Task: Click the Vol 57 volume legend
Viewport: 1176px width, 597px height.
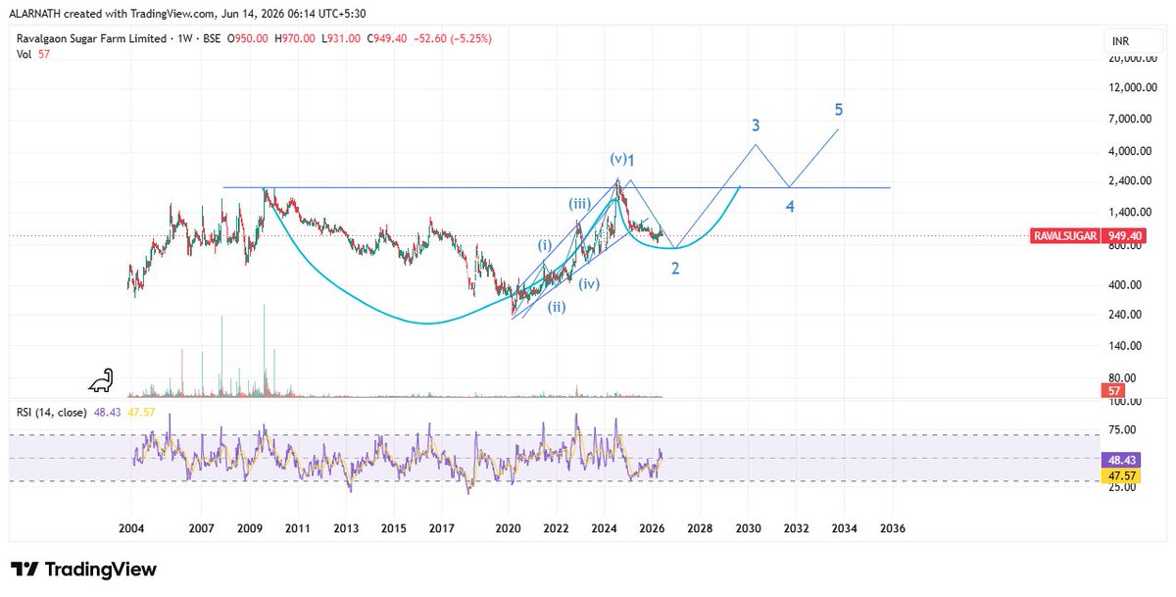Action: [32, 54]
